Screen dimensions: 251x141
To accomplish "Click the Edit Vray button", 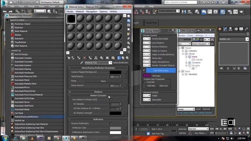I will pyautogui.click(x=164, y=86).
